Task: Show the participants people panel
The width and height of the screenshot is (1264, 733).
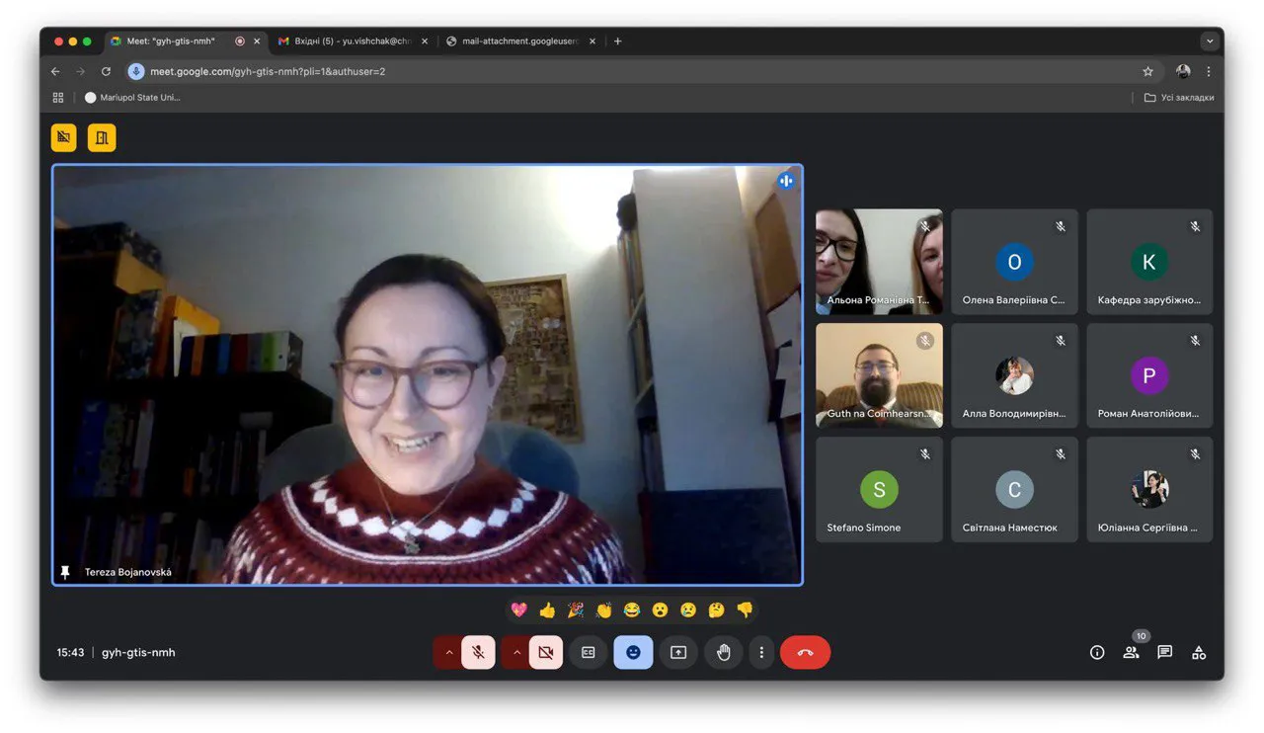Action: click(1131, 653)
